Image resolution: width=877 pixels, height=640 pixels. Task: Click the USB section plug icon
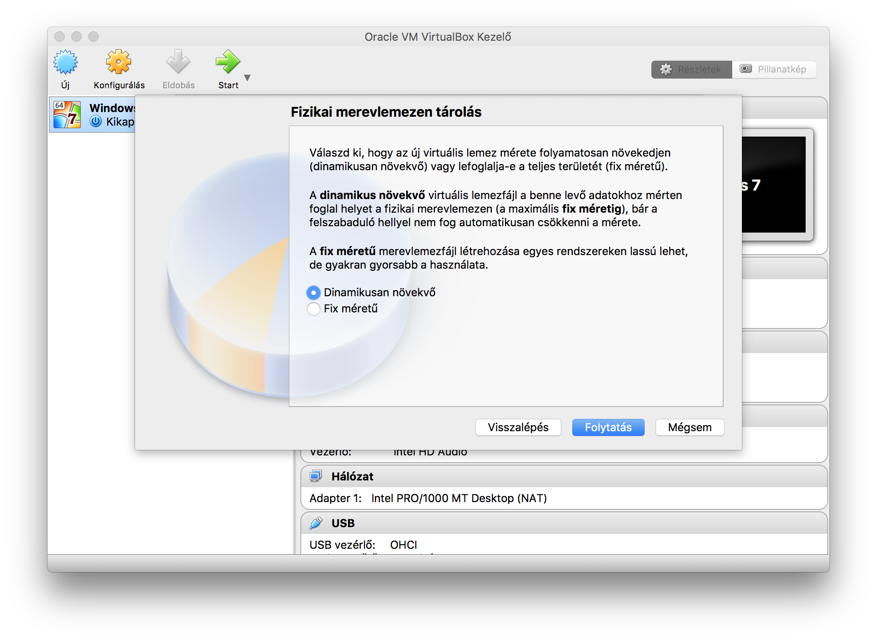(x=316, y=523)
